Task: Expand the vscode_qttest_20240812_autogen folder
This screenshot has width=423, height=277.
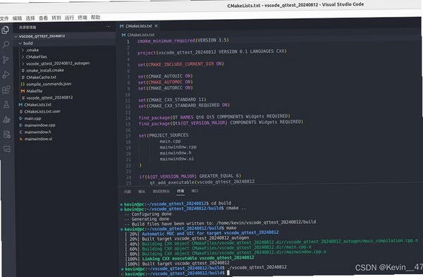Action: [23, 63]
